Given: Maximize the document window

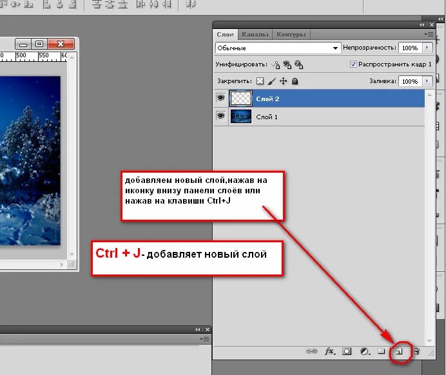Looking at the screenshot, I should pyautogui.click(x=39, y=44).
